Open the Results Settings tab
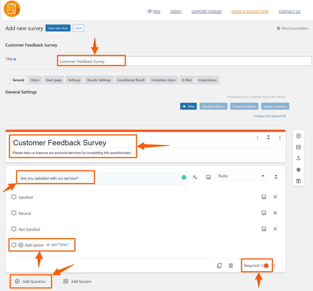The height and width of the screenshot is (291, 313). click(99, 80)
